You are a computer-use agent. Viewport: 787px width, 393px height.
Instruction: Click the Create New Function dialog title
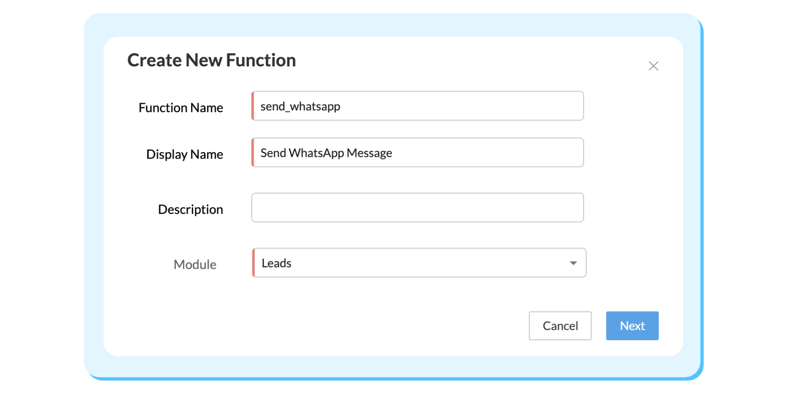click(211, 60)
